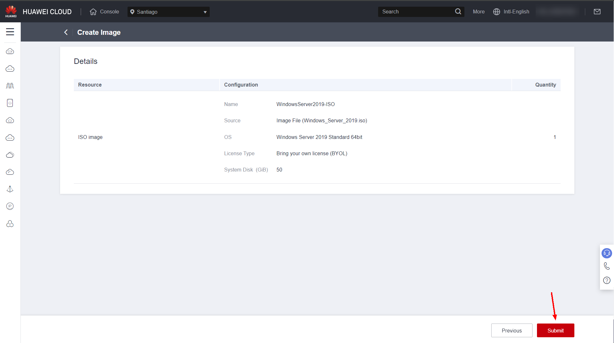Click the Elastic IP sidebar icon

tap(10, 206)
